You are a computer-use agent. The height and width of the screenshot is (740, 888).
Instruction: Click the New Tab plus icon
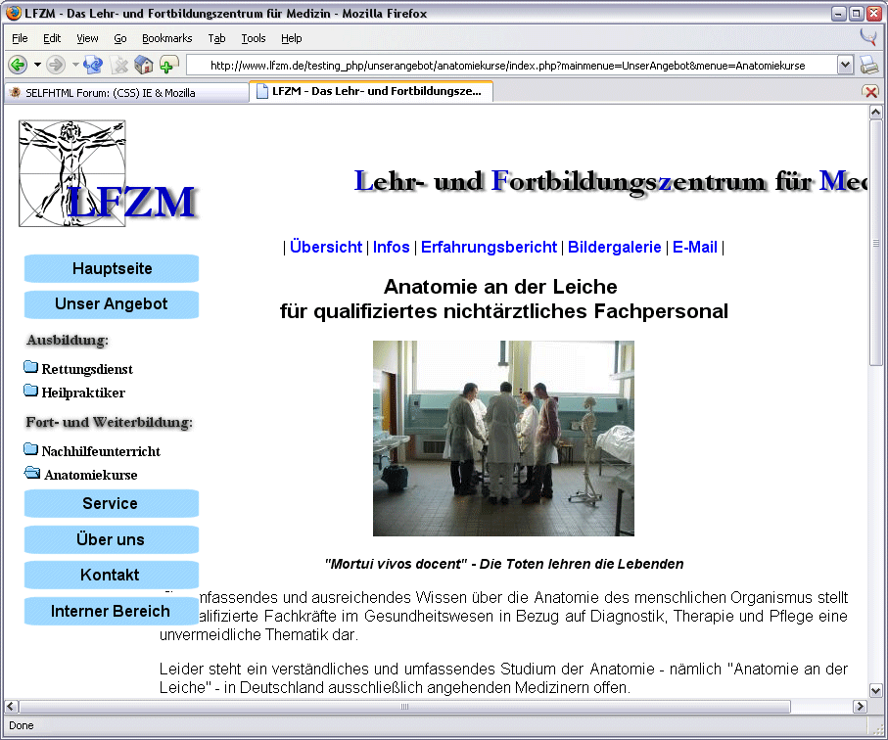(168, 66)
